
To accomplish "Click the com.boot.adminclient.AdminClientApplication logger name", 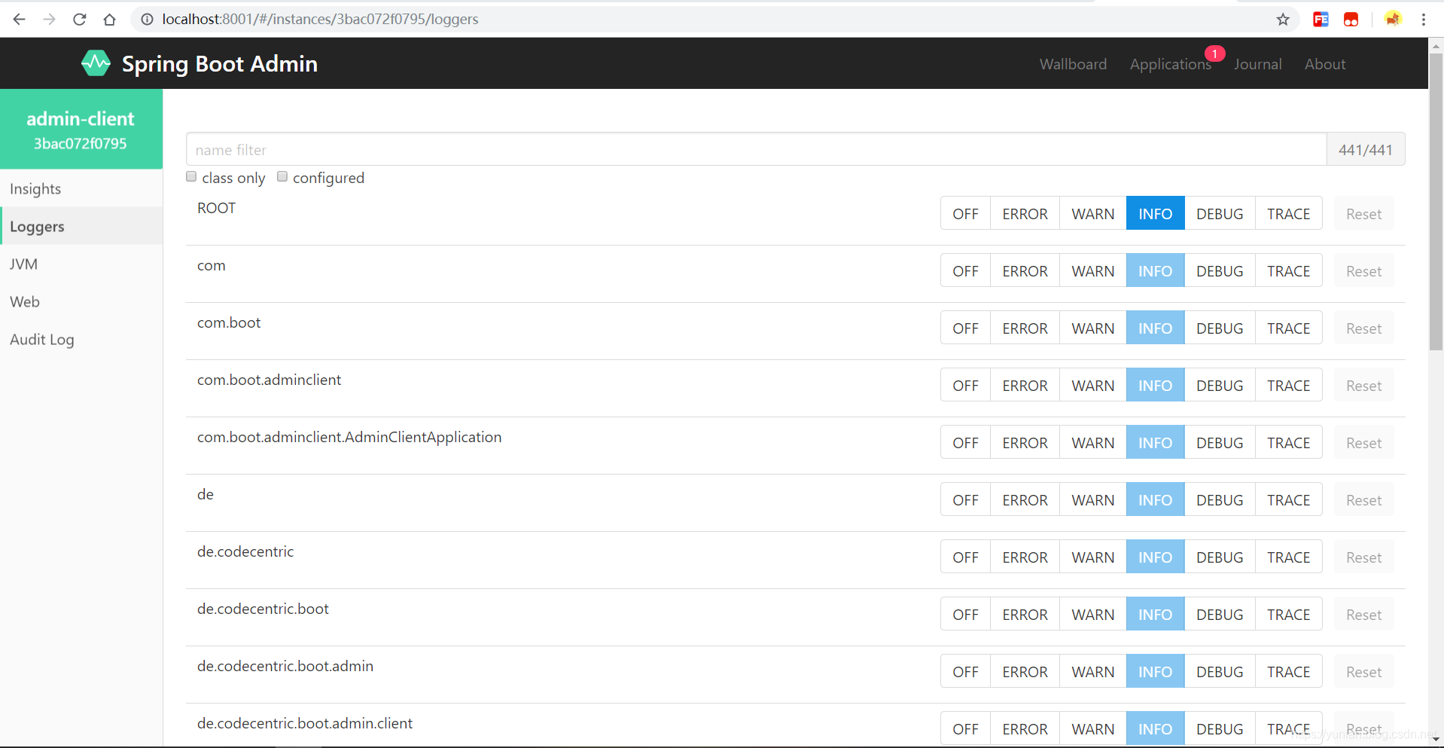I will point(349,437).
